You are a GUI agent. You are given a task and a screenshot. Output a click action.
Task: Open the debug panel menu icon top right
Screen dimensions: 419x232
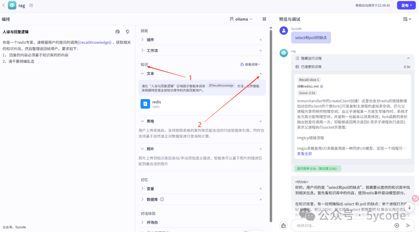pos(407,19)
